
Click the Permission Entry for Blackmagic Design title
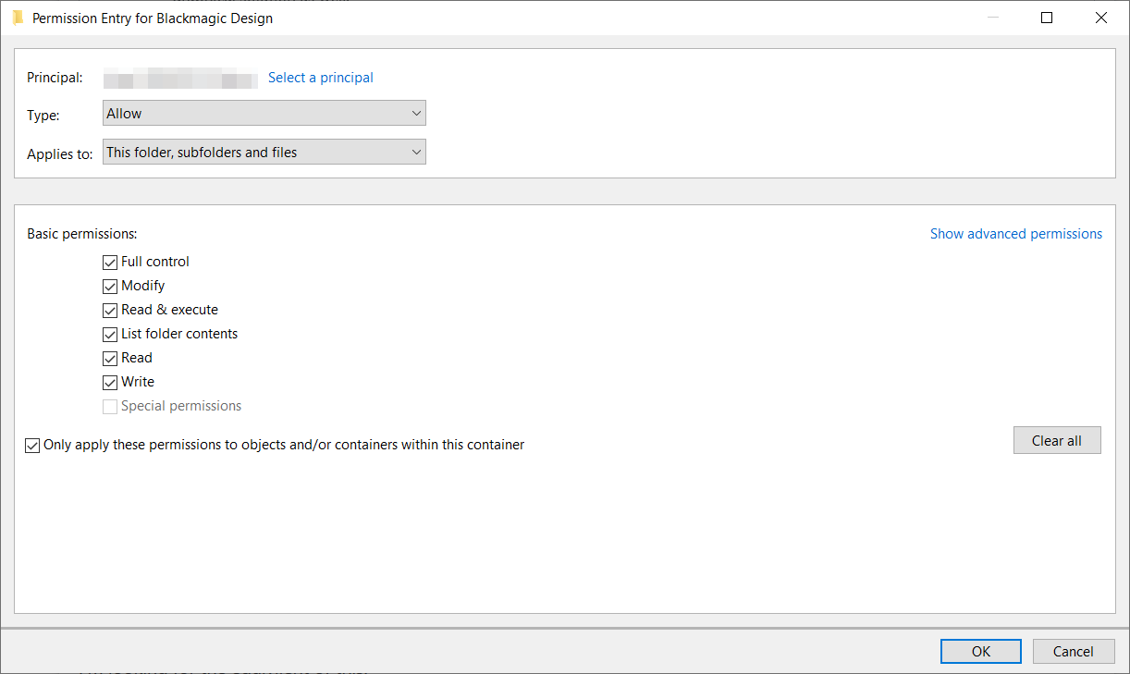[153, 18]
